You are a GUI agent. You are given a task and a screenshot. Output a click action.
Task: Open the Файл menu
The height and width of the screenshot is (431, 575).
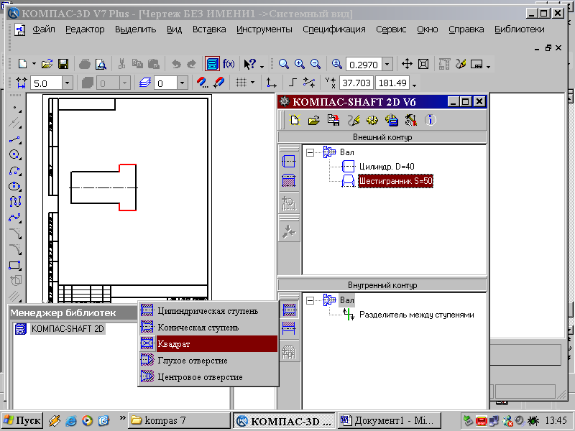44,29
